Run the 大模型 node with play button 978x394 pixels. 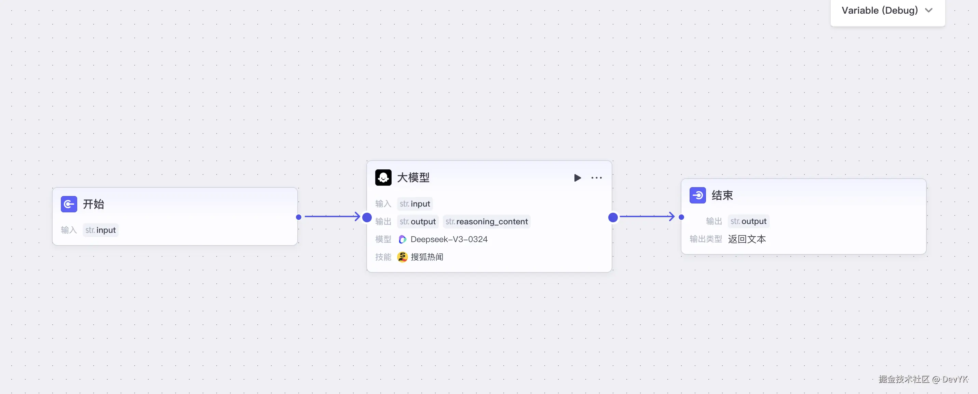pyautogui.click(x=577, y=178)
